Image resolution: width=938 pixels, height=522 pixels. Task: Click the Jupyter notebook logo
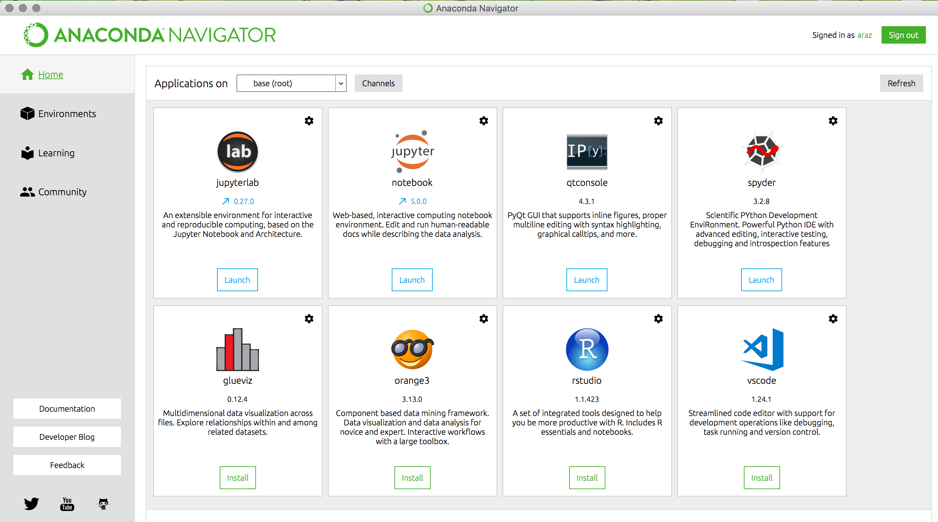point(412,152)
